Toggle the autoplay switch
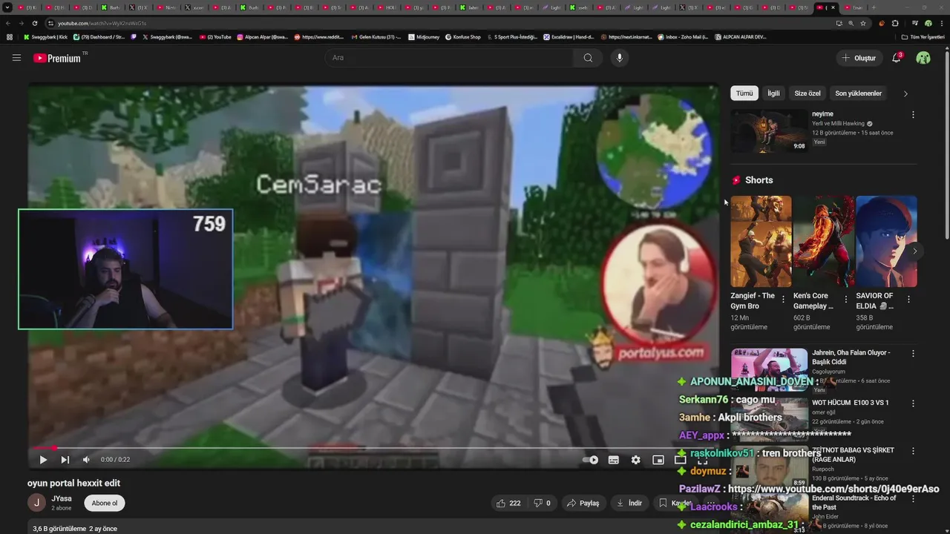950x534 pixels. [x=591, y=460]
